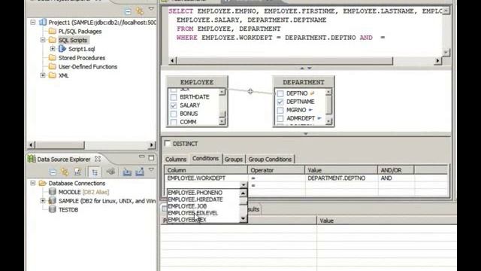Click grayed filter icon in Data Source Explorer toolbar
The height and width of the screenshot is (271, 481).
[x=111, y=172]
